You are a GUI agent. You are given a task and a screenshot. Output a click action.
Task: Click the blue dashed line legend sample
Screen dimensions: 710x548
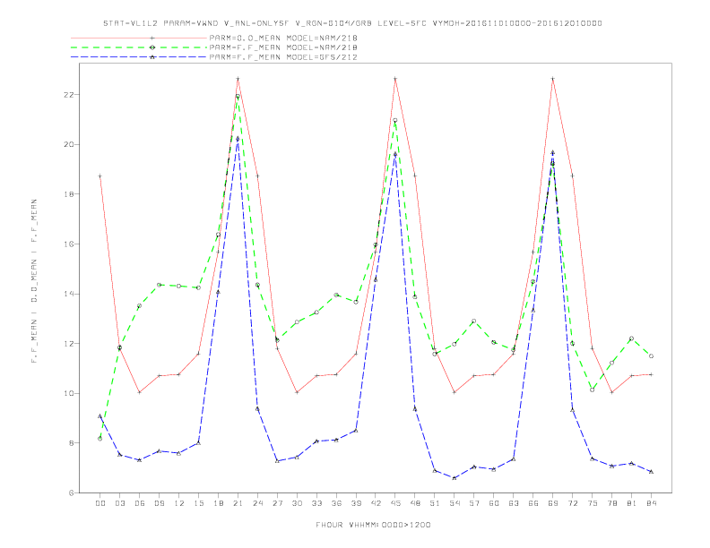pos(139,57)
